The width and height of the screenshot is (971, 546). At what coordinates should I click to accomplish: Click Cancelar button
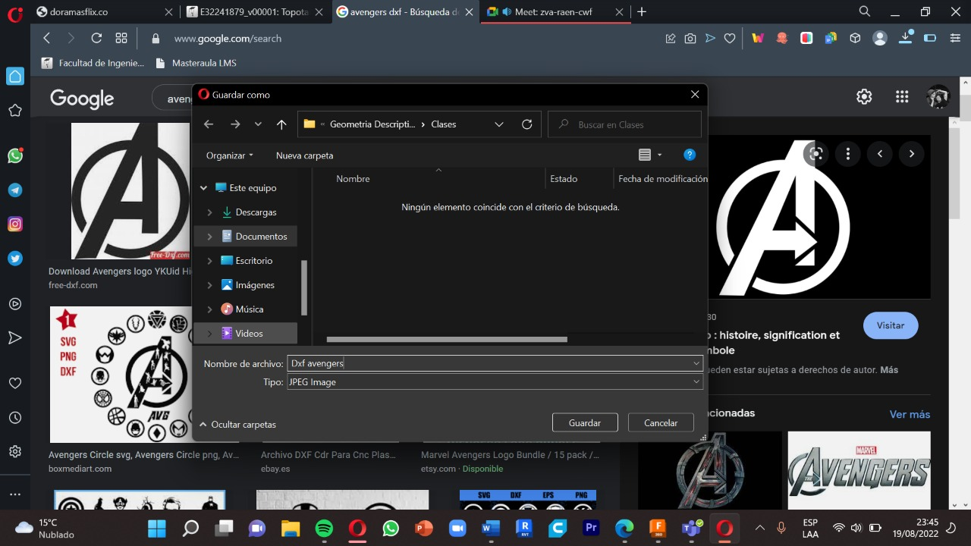(x=661, y=423)
